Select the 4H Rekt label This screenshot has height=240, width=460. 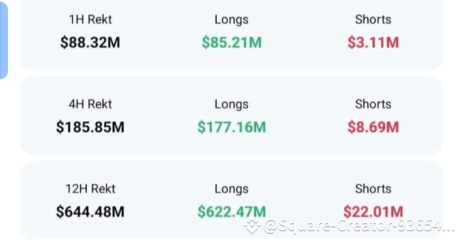coord(90,104)
